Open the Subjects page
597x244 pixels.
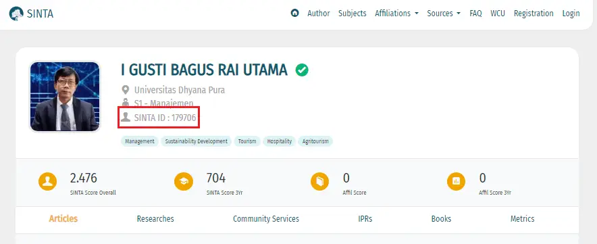pyautogui.click(x=352, y=14)
